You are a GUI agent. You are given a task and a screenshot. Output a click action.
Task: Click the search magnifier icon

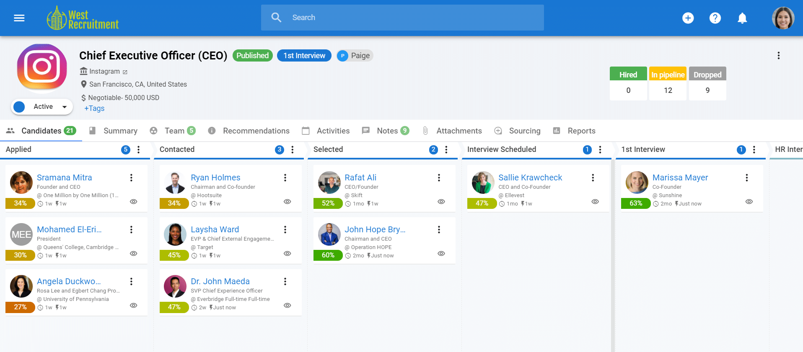coord(276,18)
